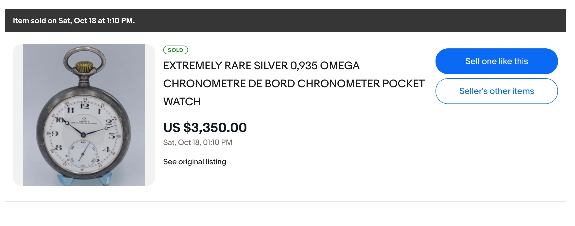Click the green SOLD badge
Viewport: 575px width, 226px height.
pyautogui.click(x=175, y=50)
